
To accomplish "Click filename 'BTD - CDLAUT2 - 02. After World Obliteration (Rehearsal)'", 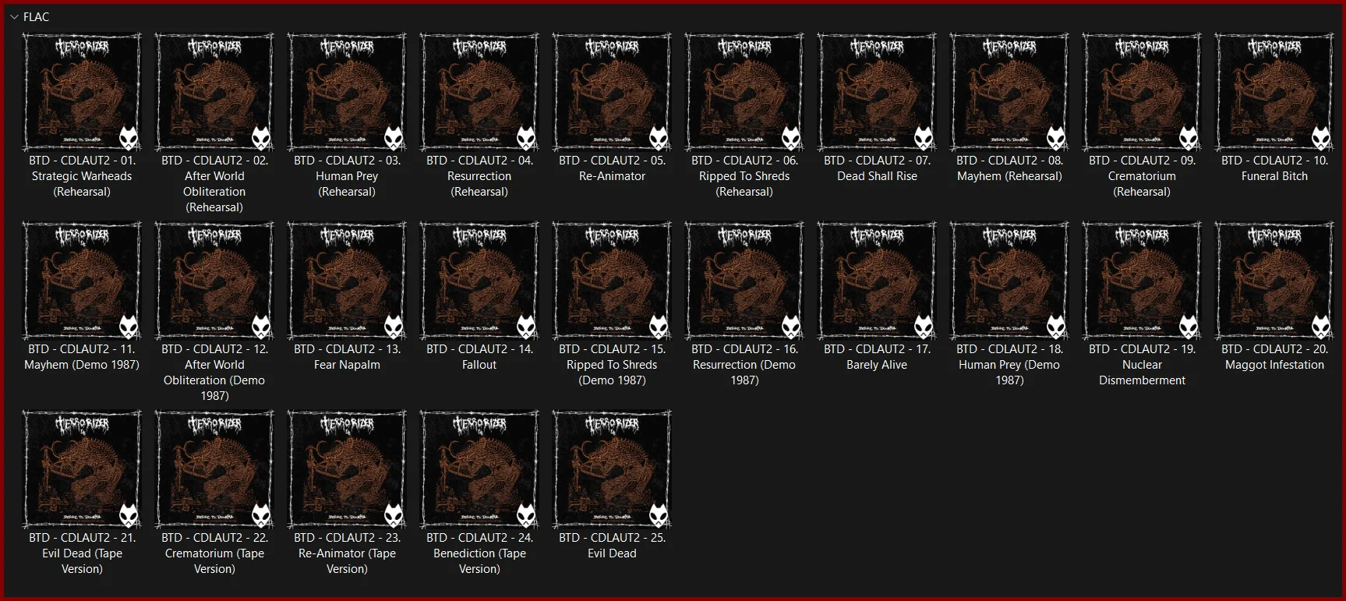I will (214, 184).
